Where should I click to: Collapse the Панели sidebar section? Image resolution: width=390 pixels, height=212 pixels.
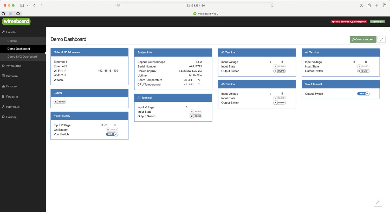11,32
